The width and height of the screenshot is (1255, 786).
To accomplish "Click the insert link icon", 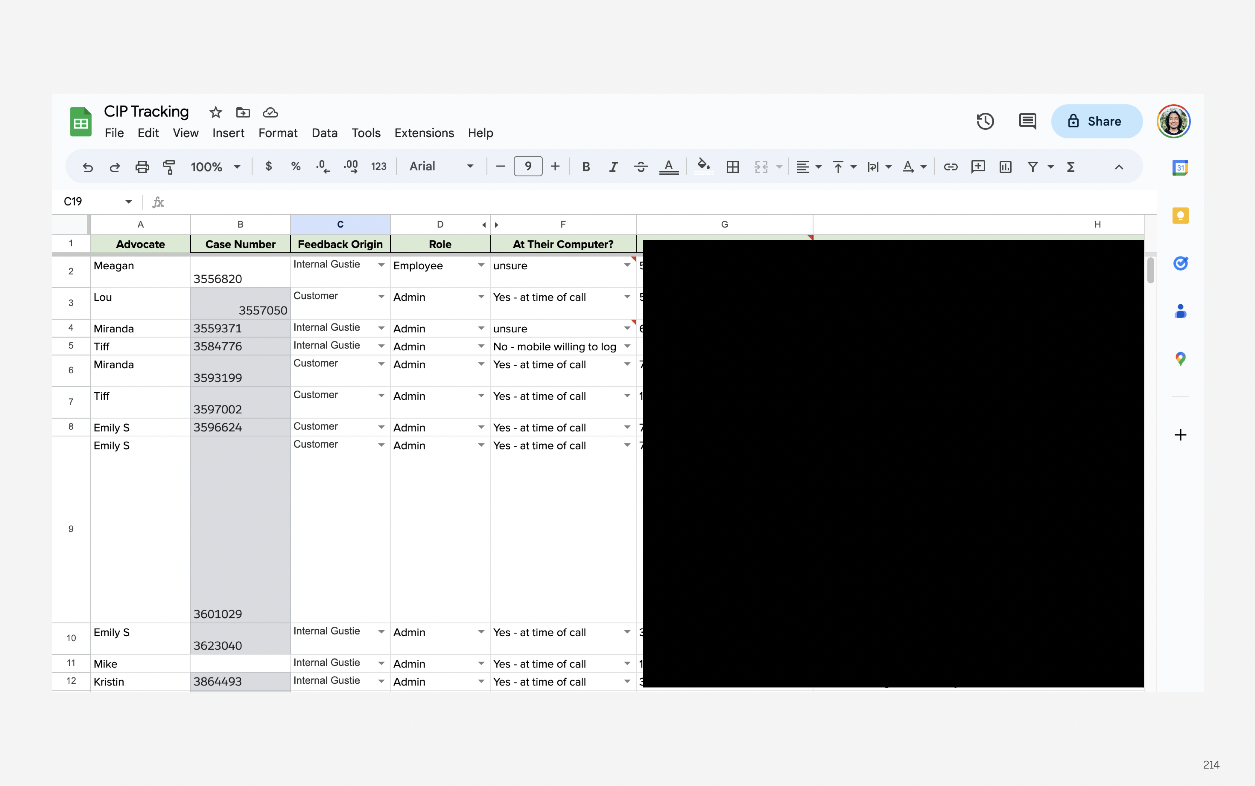I will point(951,167).
